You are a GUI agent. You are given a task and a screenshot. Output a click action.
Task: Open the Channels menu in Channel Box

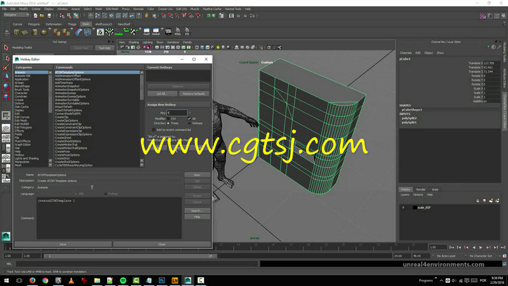[406, 53]
